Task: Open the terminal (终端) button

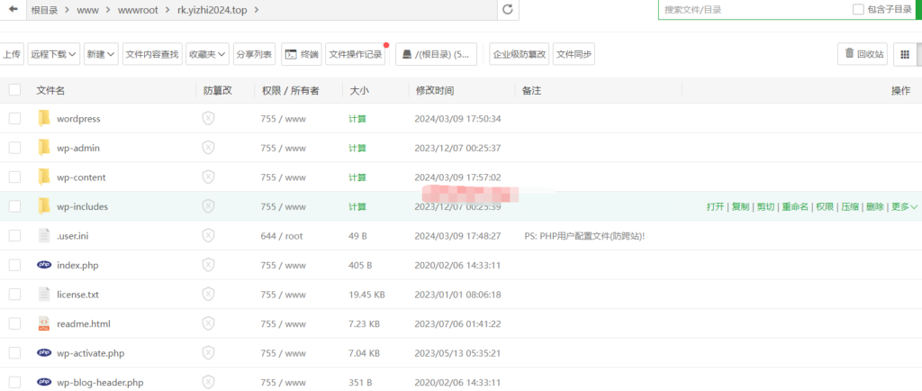Action: (x=302, y=54)
